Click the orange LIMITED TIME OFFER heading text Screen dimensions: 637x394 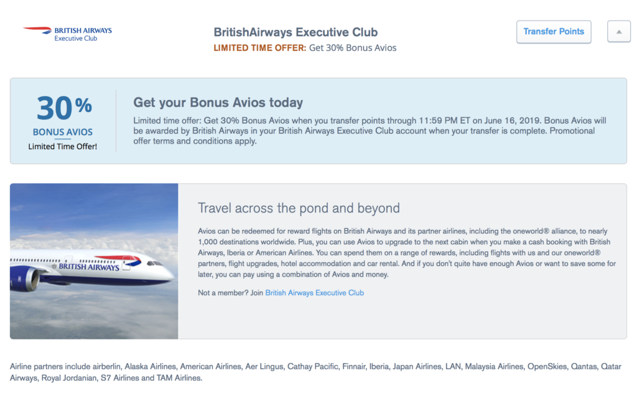pyautogui.click(x=262, y=47)
